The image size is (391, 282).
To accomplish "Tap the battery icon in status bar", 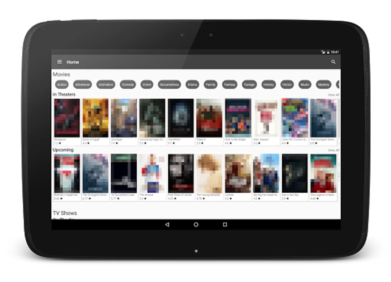I will [328, 52].
